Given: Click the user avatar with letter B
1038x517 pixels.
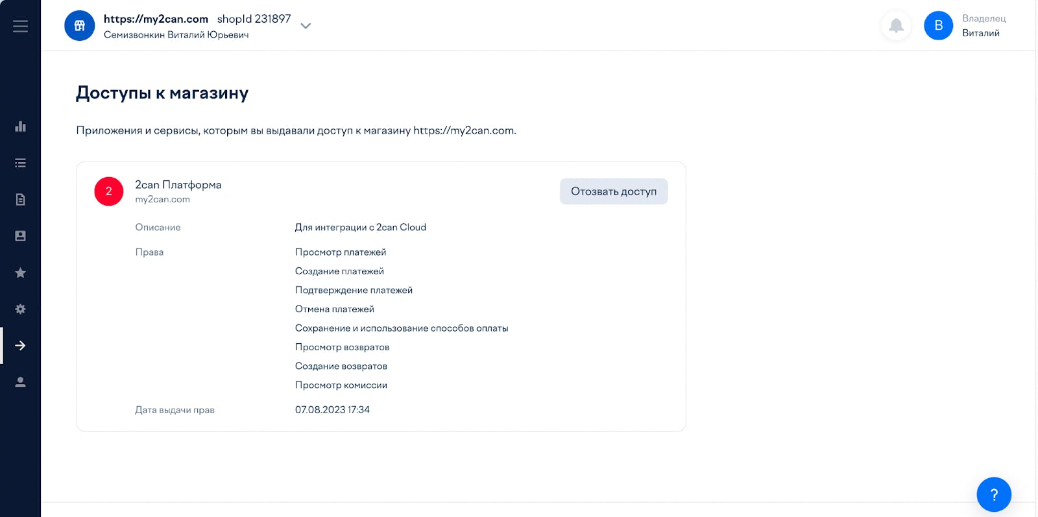Looking at the screenshot, I should pyautogui.click(x=938, y=26).
